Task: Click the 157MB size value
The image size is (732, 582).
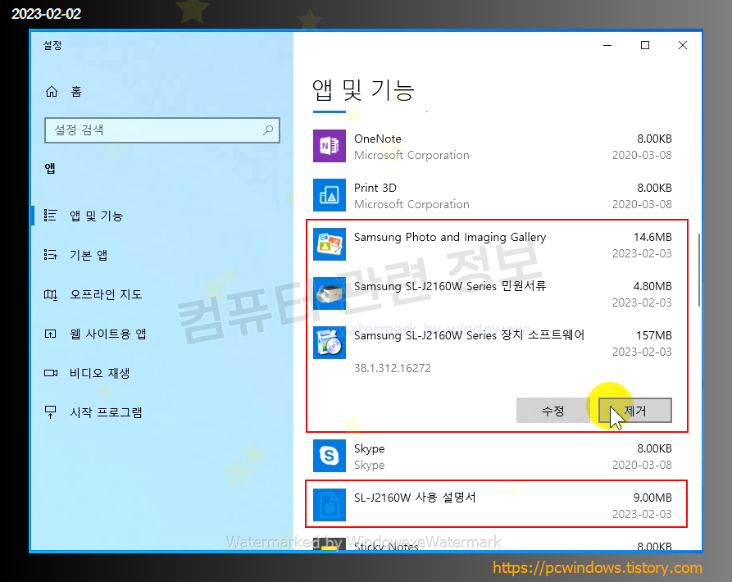Action: click(654, 335)
